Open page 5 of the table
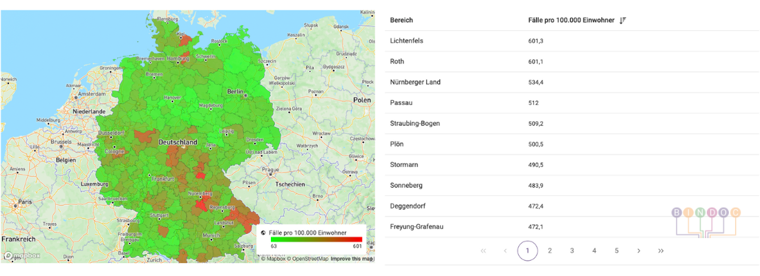Screen dimensions: 760x276 pos(616,250)
